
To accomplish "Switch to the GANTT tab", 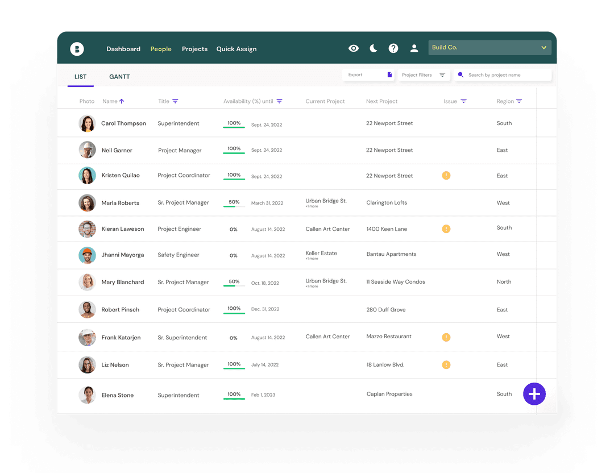I will tap(119, 77).
